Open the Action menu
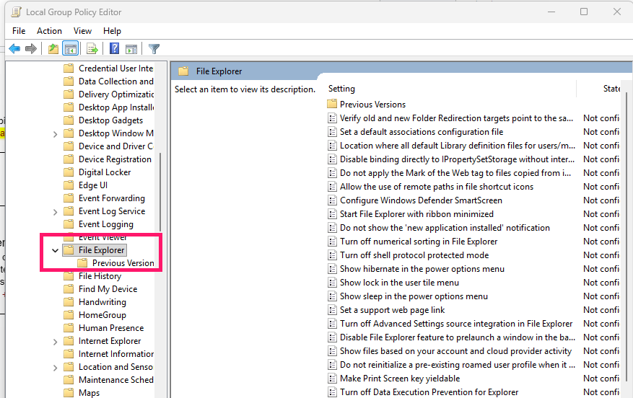 tap(49, 31)
